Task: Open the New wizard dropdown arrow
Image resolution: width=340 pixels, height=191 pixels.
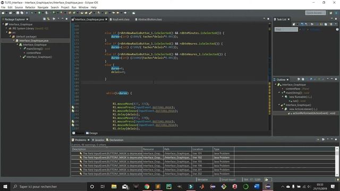Action: tap(6, 13)
